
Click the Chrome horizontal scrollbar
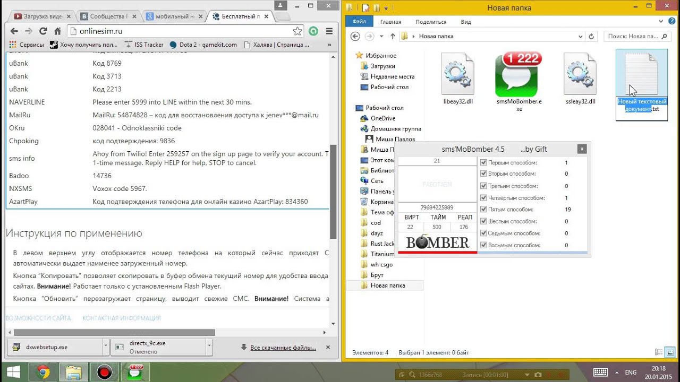coord(115,333)
